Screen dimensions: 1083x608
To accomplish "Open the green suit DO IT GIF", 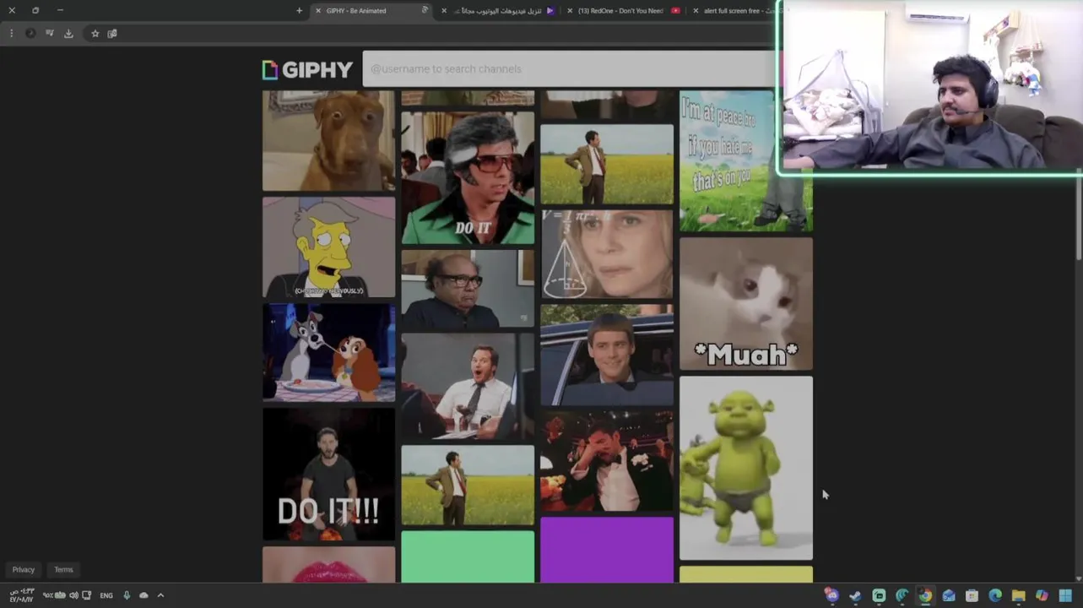I will tap(468, 177).
